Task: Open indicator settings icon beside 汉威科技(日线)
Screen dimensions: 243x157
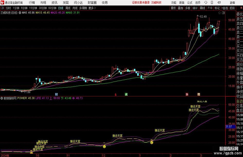Action: point(20,13)
